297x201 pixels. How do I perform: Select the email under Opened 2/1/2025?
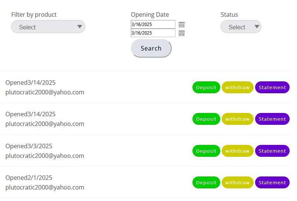point(45,187)
